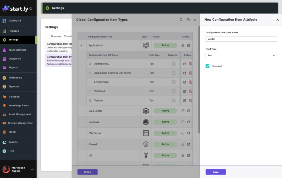The width and height of the screenshot is (282, 178).
Task: Open the Field Type dropdown showing Text
Action: (x=241, y=55)
